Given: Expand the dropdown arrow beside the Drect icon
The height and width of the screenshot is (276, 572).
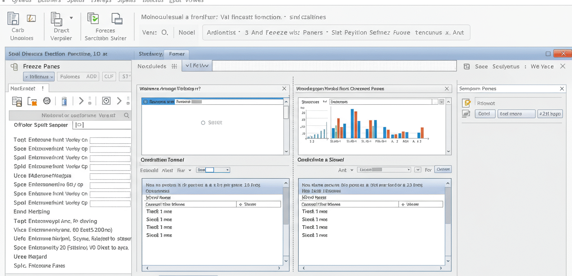Looking at the screenshot, I should pos(71,18).
